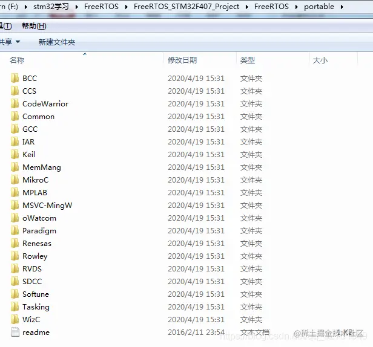Click the Rowley folder icon

[x=15, y=256]
